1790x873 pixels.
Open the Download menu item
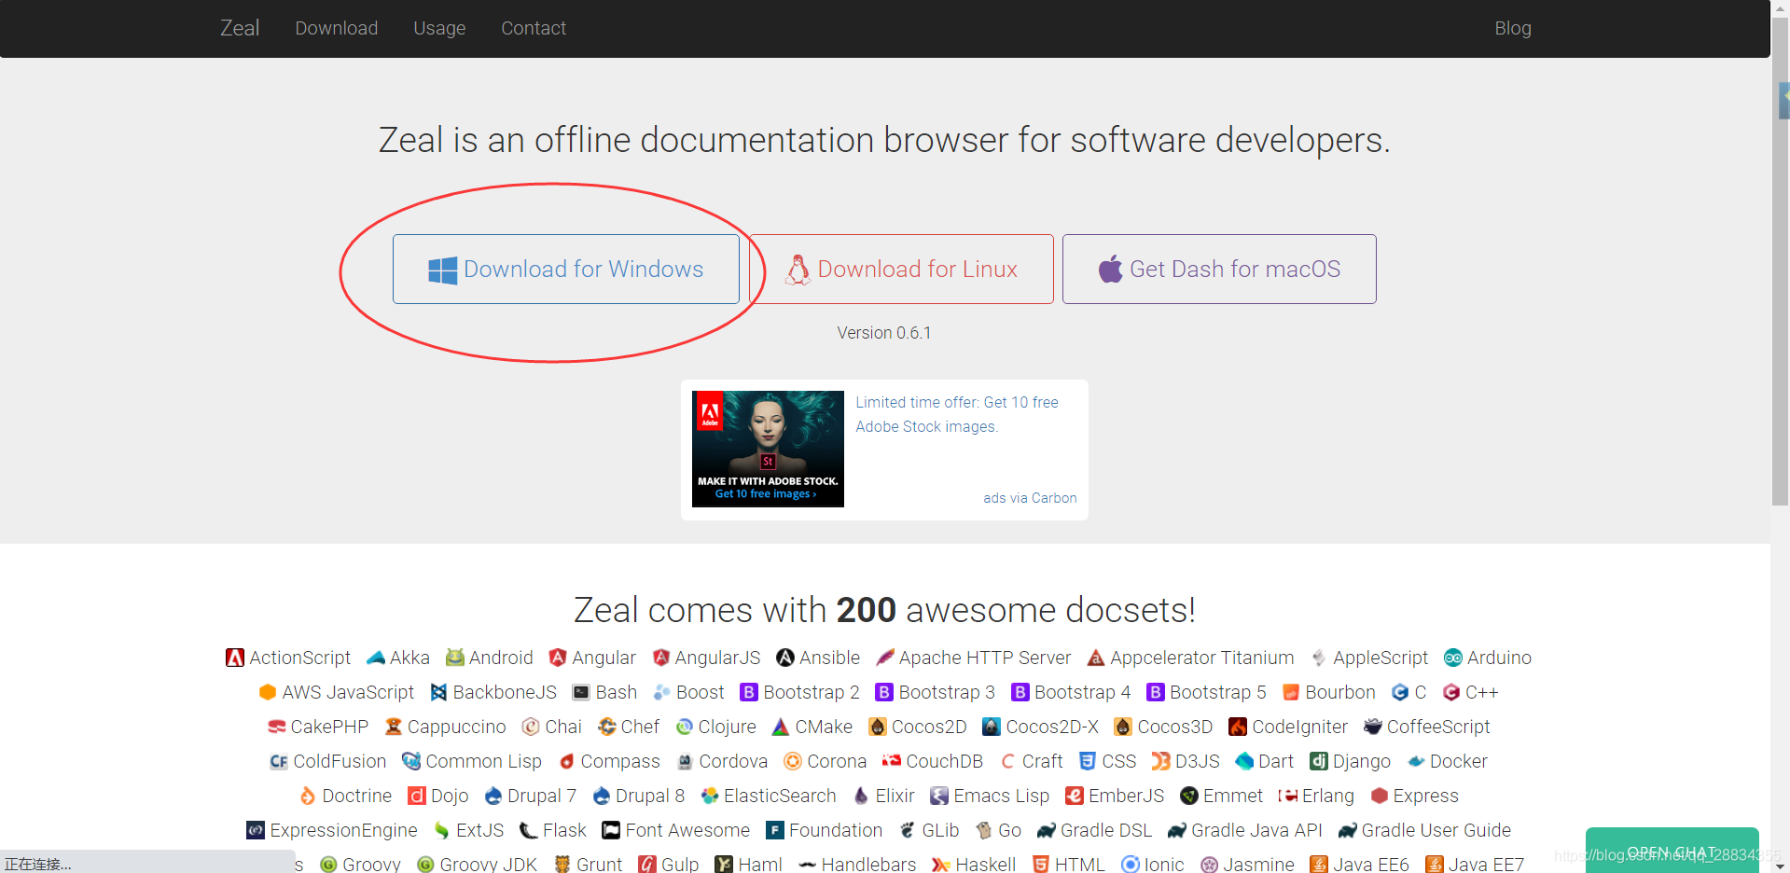tap(336, 28)
